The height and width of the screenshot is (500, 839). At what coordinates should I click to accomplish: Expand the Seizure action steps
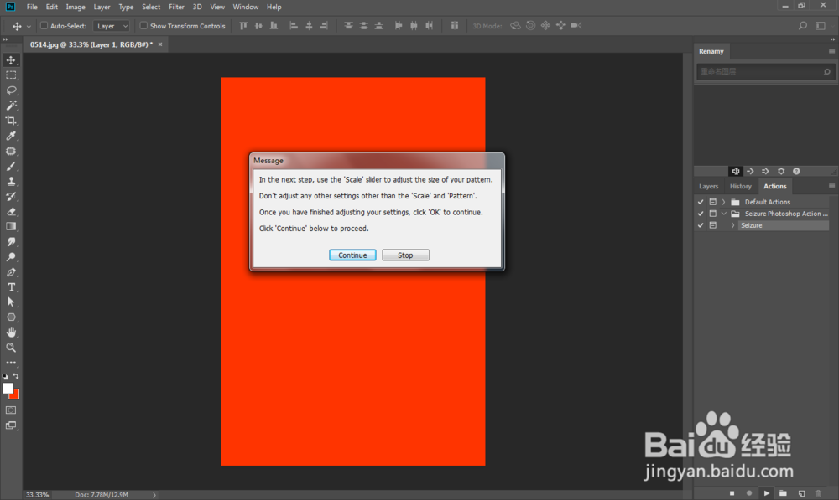point(732,225)
